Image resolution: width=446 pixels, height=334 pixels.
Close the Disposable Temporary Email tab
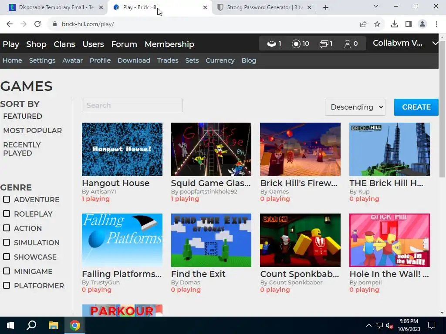[101, 8]
